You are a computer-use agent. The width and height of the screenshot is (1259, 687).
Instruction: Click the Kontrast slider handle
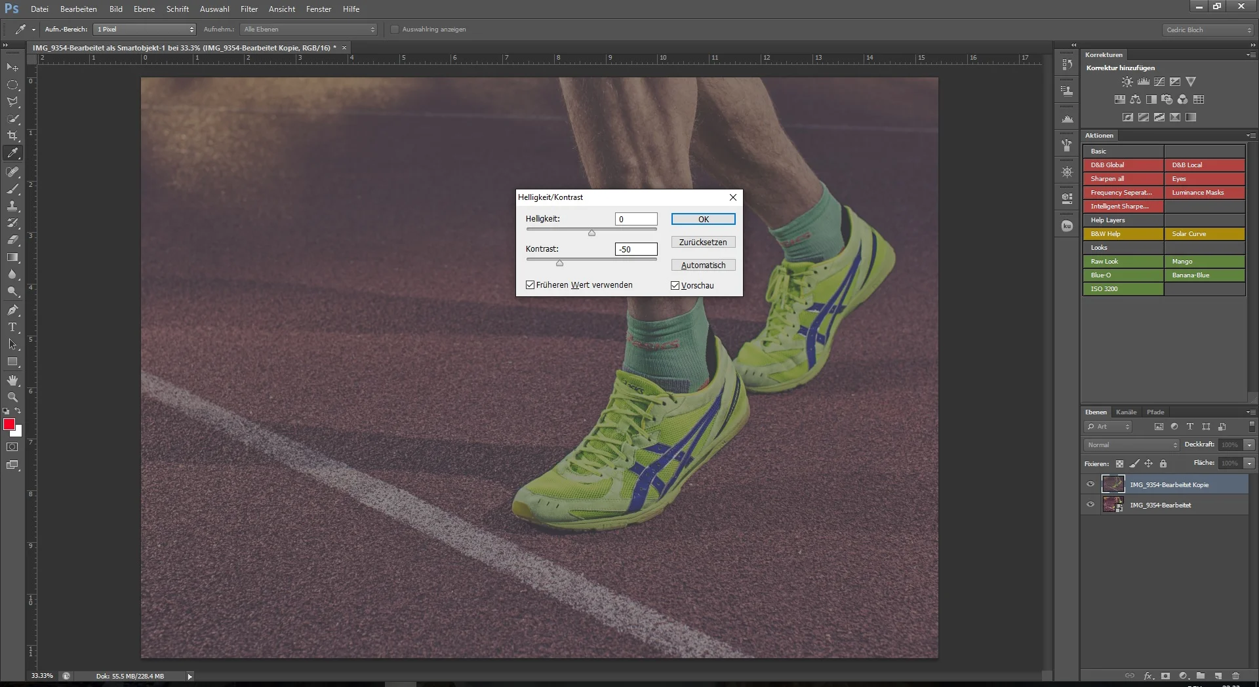(559, 263)
